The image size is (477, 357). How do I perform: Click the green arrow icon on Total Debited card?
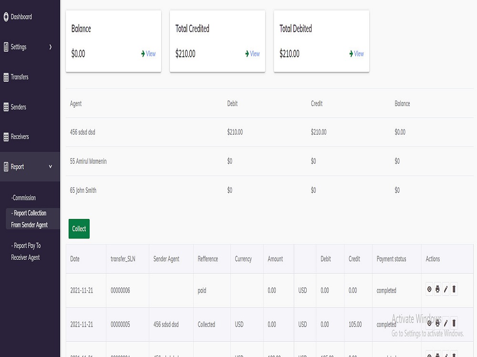tap(351, 54)
